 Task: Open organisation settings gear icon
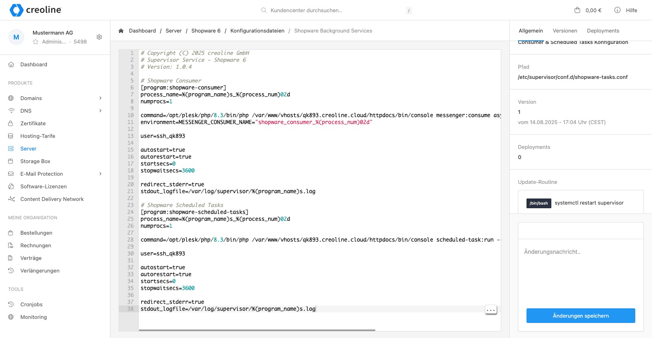click(99, 37)
